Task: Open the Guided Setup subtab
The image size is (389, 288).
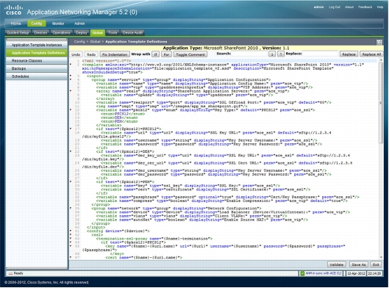Action: point(18,33)
